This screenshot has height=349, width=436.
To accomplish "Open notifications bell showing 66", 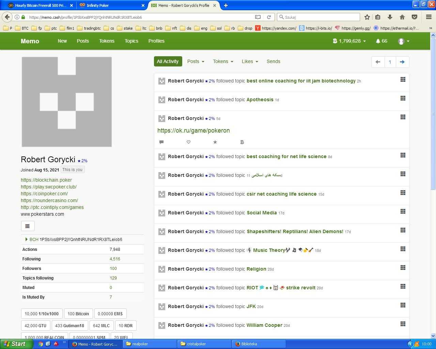I will (381, 41).
